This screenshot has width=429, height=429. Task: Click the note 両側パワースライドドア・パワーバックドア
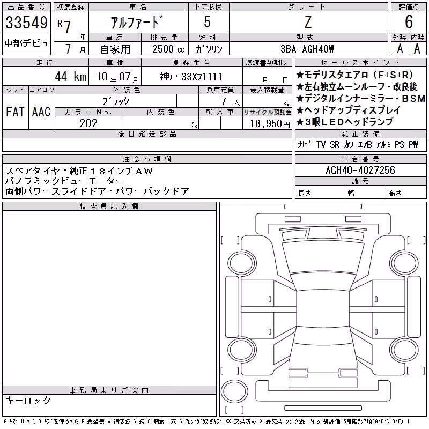click(x=97, y=191)
